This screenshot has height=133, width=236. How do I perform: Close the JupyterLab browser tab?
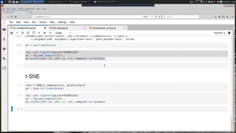[27, 12]
